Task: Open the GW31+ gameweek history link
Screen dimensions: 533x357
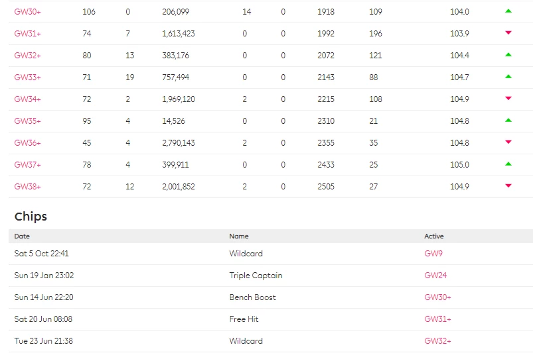Action: (27, 34)
